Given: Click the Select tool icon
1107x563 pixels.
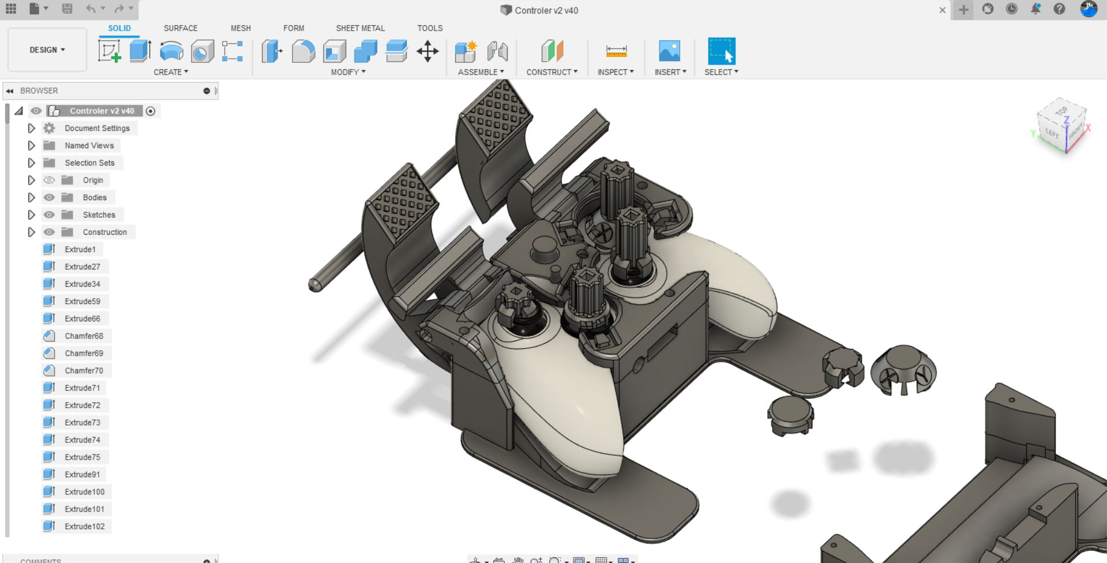Looking at the screenshot, I should point(722,51).
